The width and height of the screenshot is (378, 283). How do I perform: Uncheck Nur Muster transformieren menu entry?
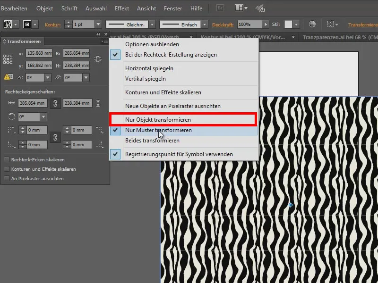(183, 130)
